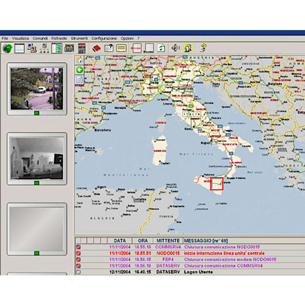
Task: Toggle green indicator under street camera view
Action: click(37, 113)
